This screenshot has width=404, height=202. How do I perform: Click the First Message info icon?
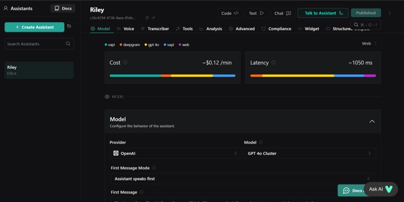point(141,192)
